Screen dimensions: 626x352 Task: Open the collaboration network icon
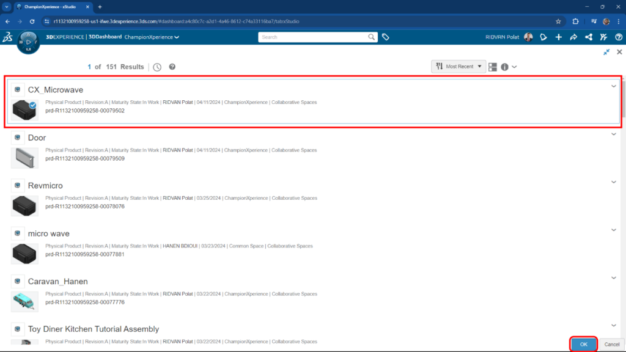(589, 37)
